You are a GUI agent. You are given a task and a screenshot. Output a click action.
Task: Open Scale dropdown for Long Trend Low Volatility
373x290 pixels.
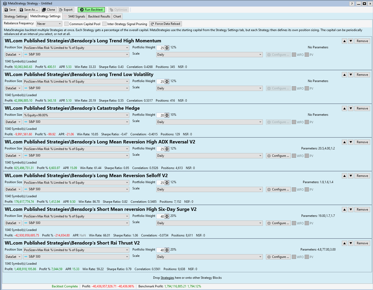pos(209,88)
